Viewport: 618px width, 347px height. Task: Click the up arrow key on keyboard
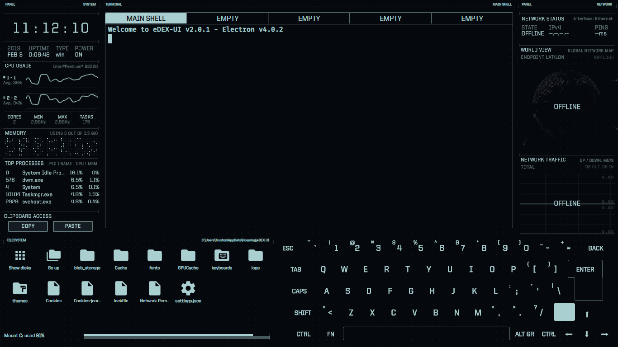pos(587,314)
